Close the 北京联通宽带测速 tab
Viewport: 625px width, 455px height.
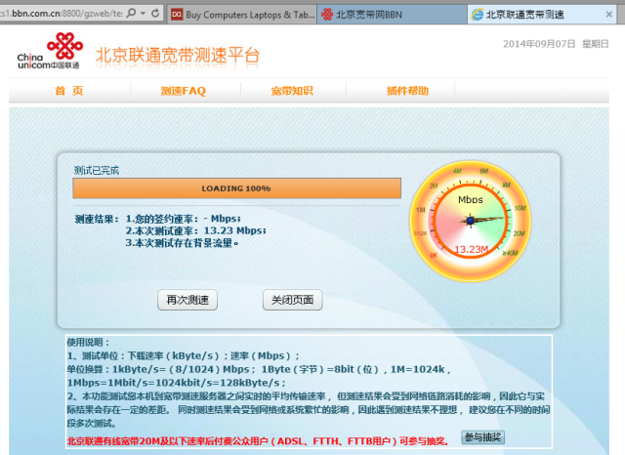(609, 15)
